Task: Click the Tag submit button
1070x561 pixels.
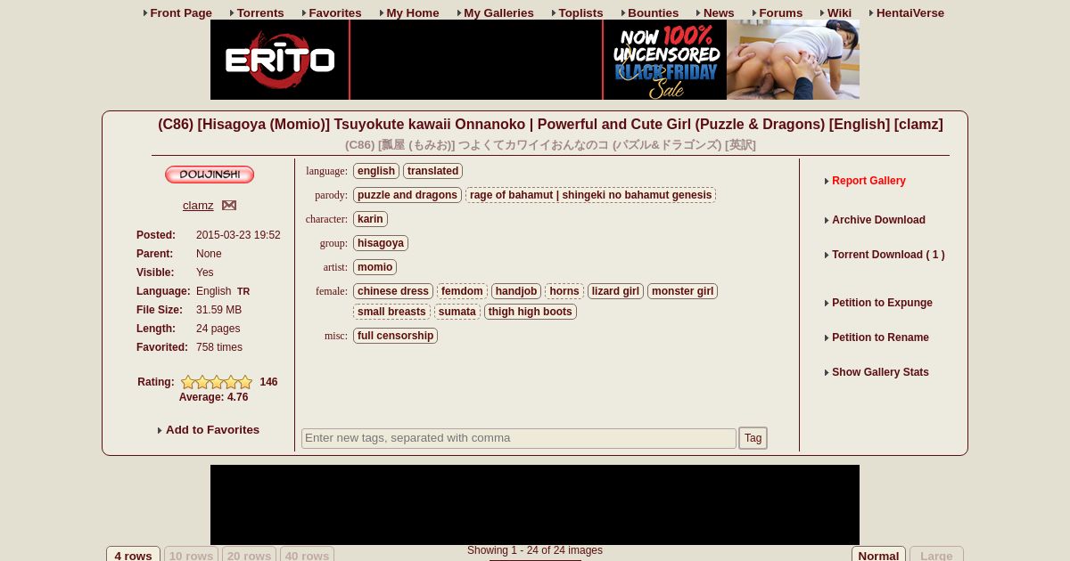Action: 753,438
